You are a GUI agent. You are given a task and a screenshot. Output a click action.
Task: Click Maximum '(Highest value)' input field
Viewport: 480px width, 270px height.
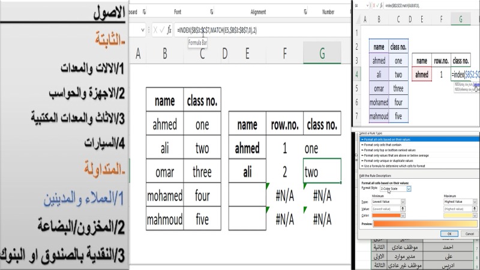pos(458,209)
